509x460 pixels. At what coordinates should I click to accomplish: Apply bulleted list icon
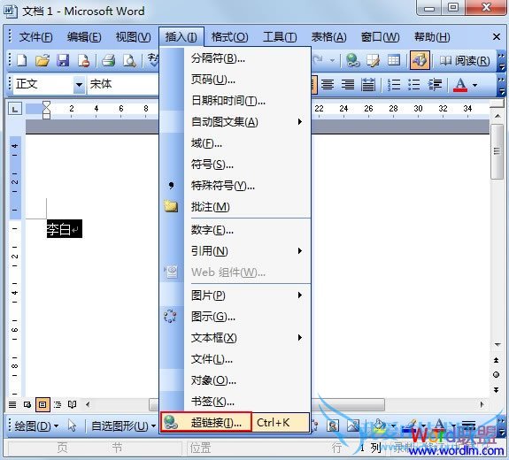[x=414, y=85]
